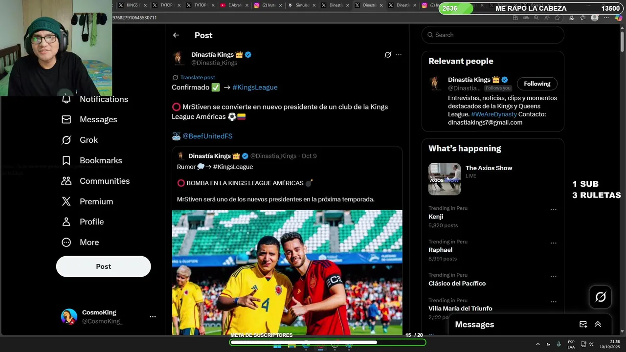Screen dimensions: 626x352
Task: Open Notifications in the sidebar
Action: tap(94, 99)
